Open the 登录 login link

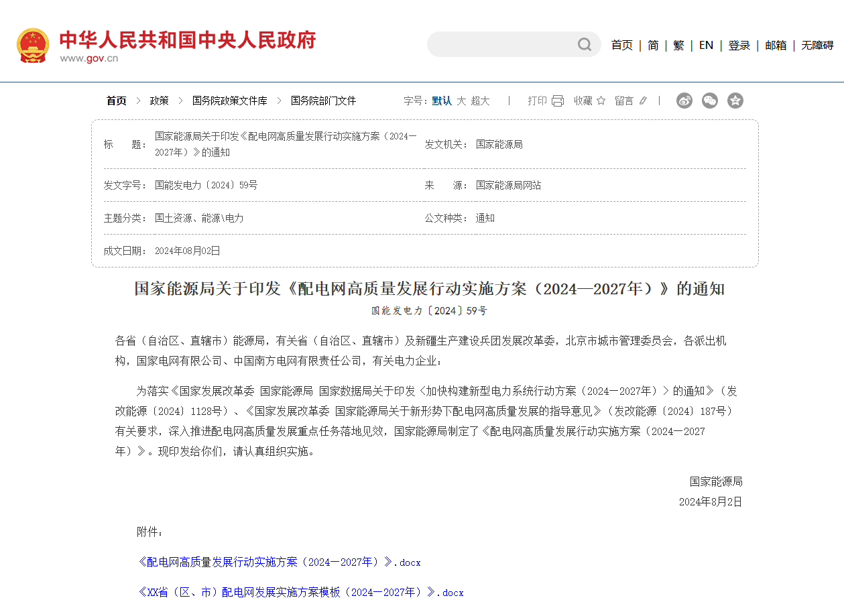coord(739,45)
